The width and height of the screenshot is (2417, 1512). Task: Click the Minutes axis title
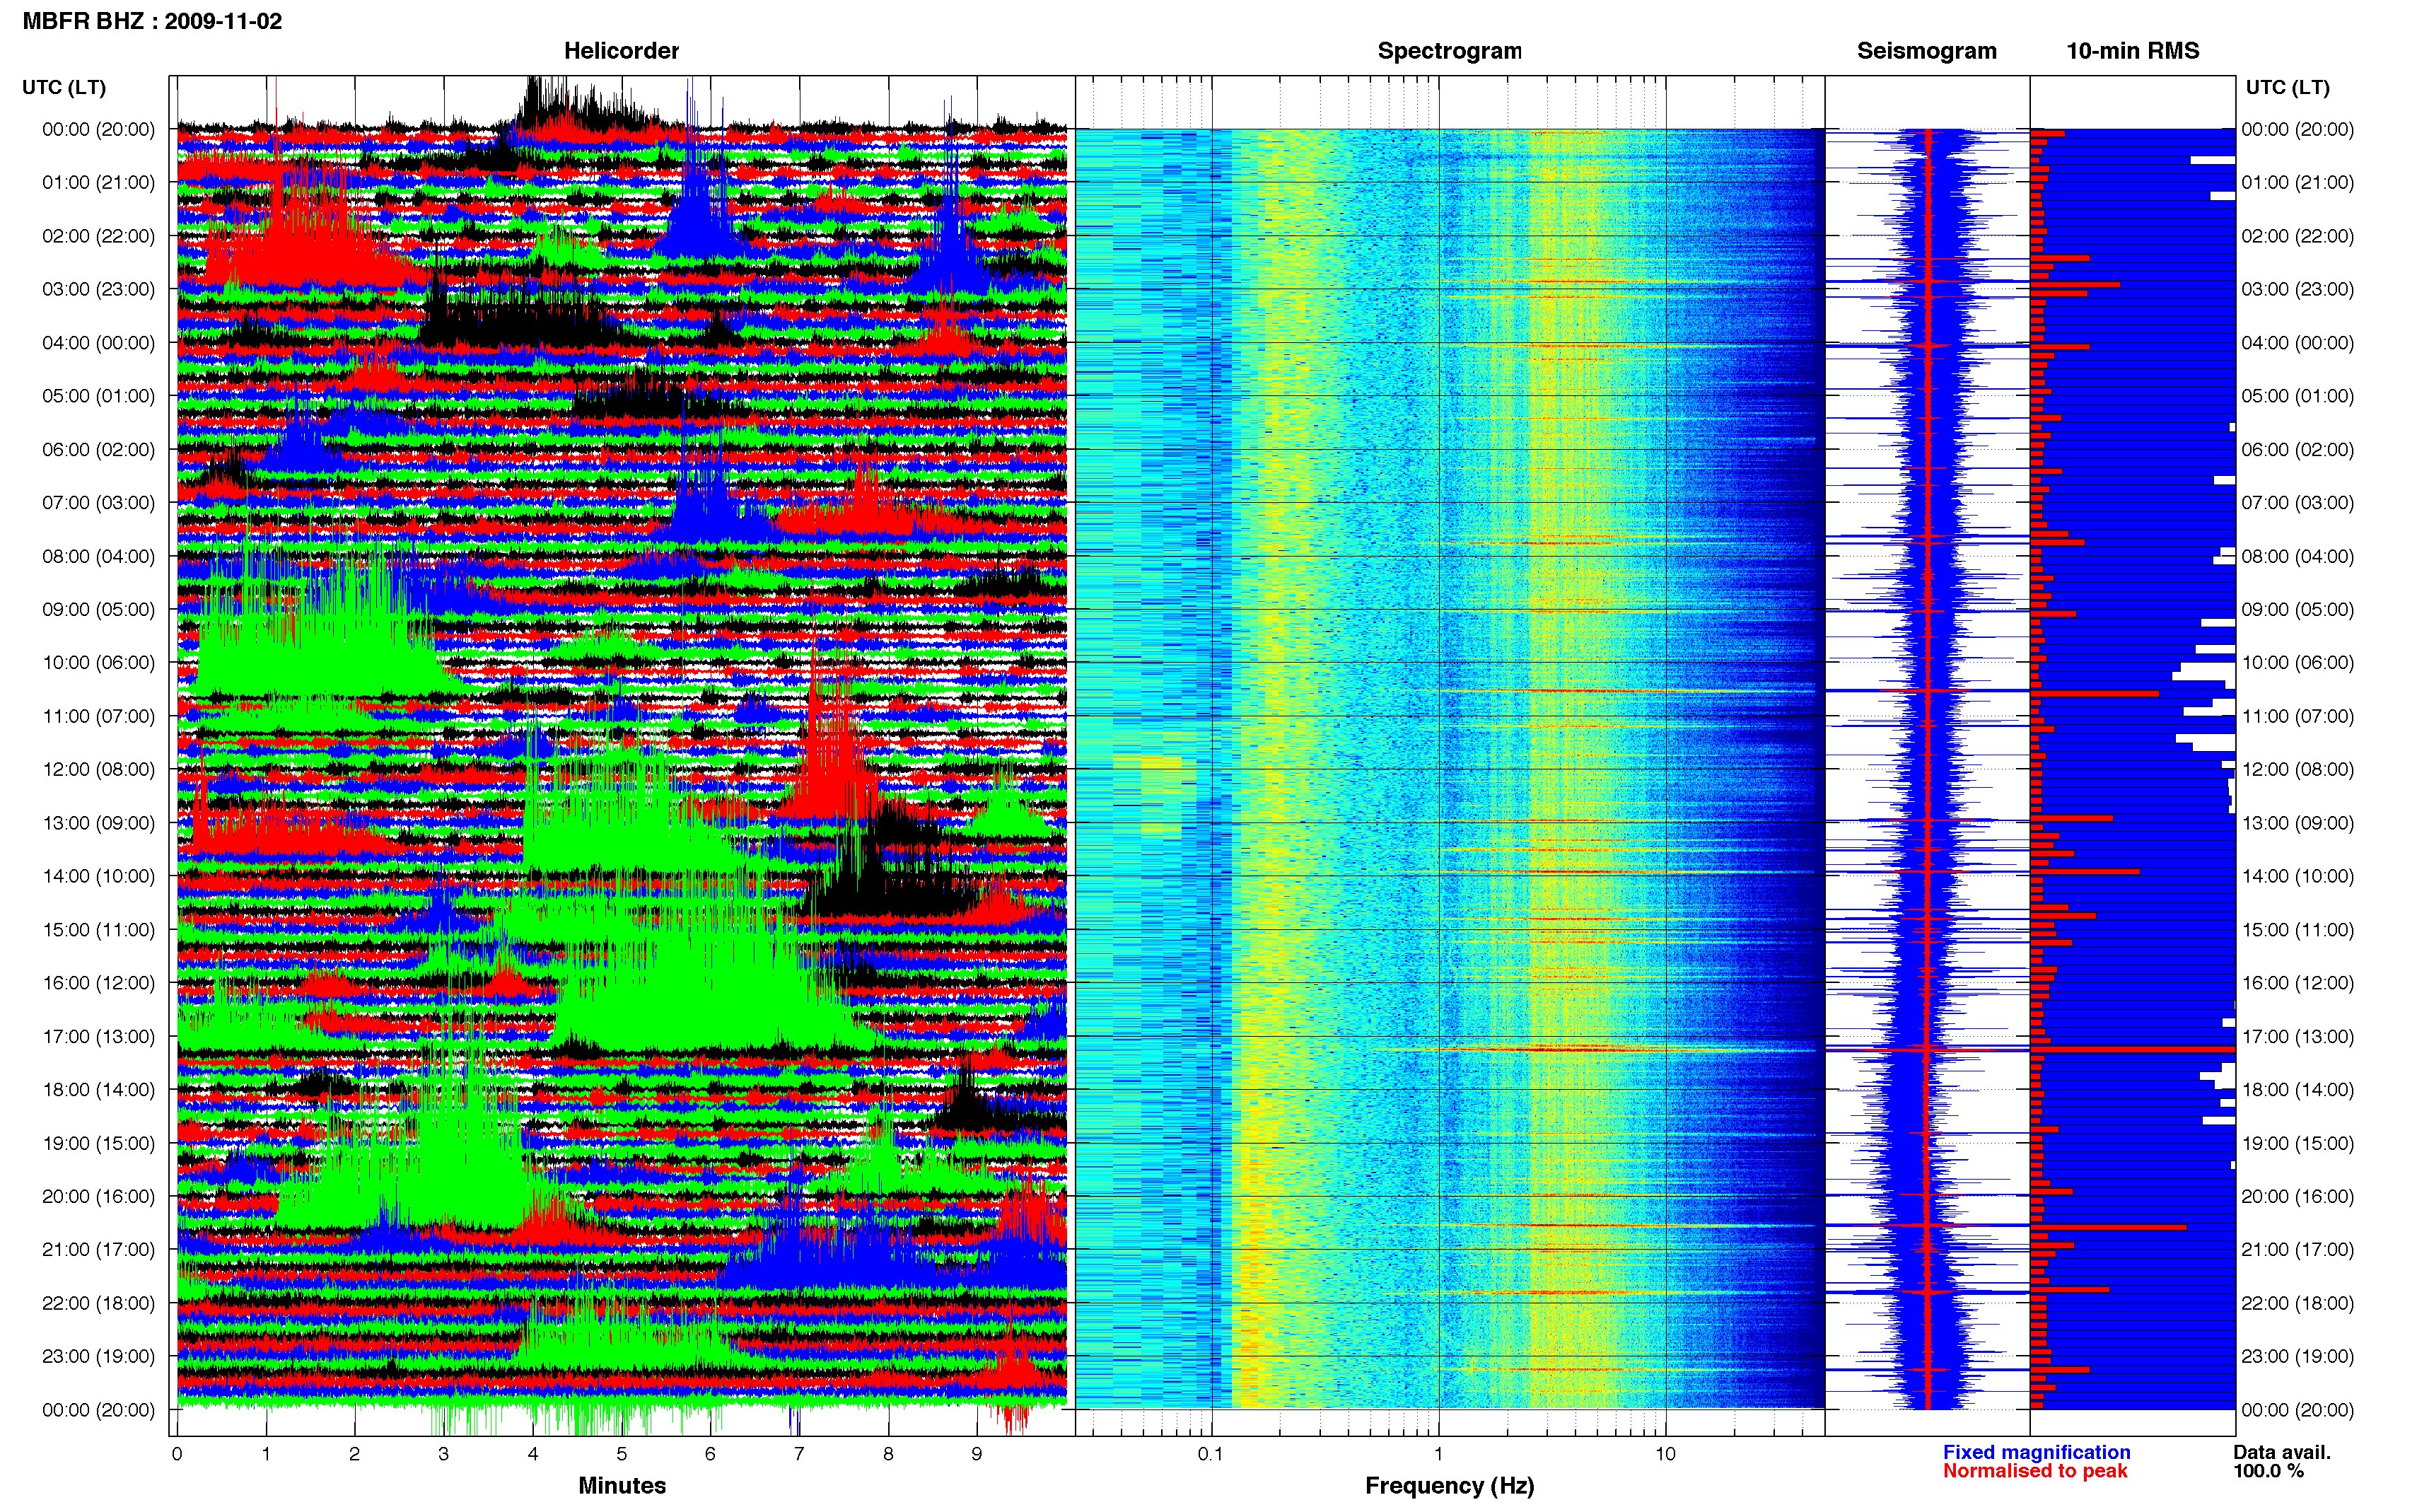coord(621,1485)
